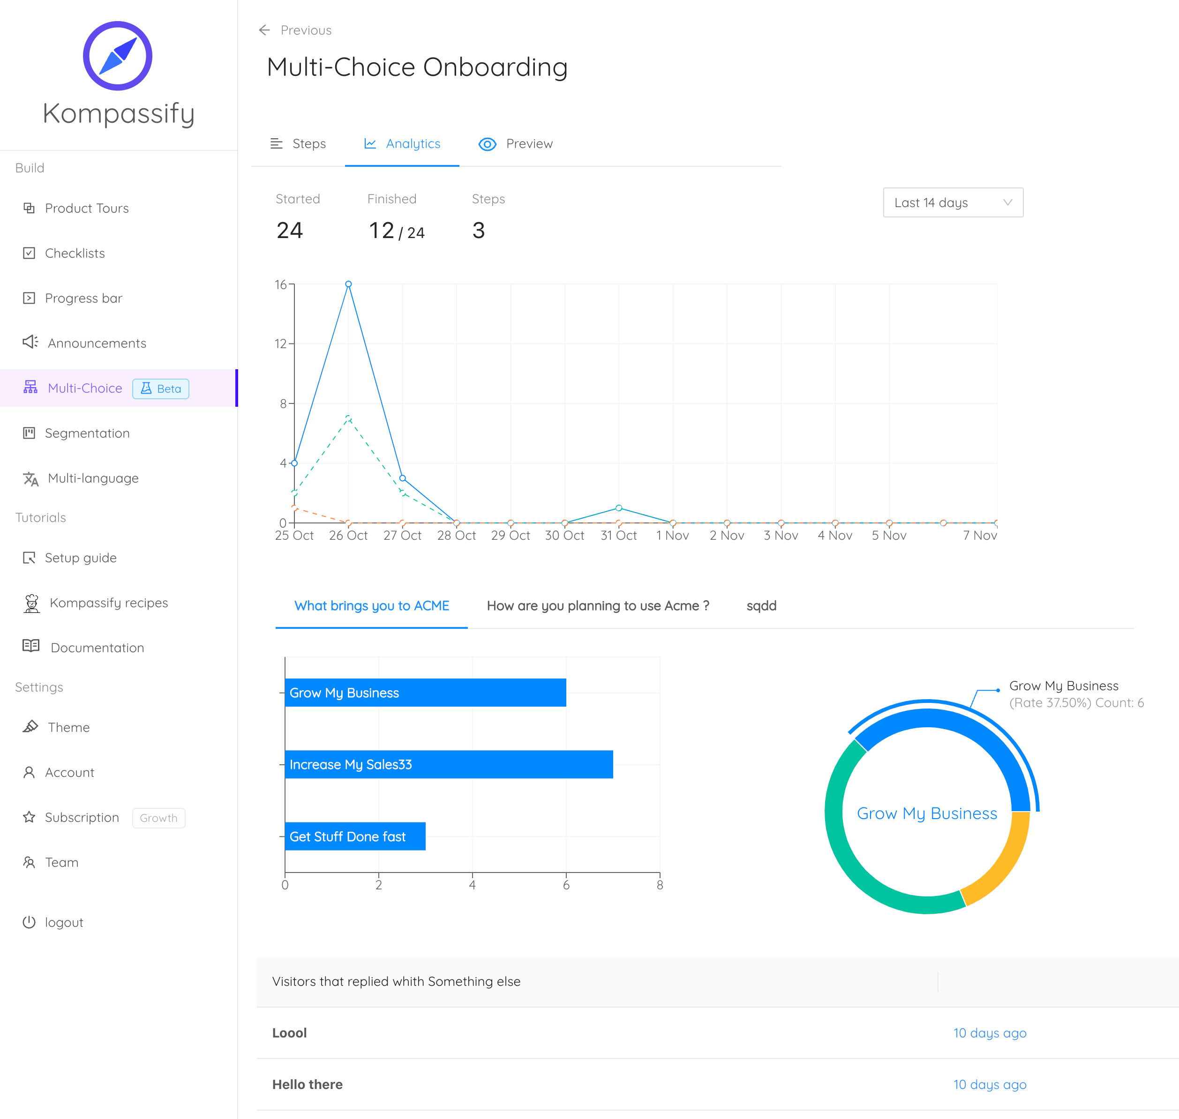
Task: Click the Get Stuff Done fast bar
Action: pyautogui.click(x=355, y=836)
